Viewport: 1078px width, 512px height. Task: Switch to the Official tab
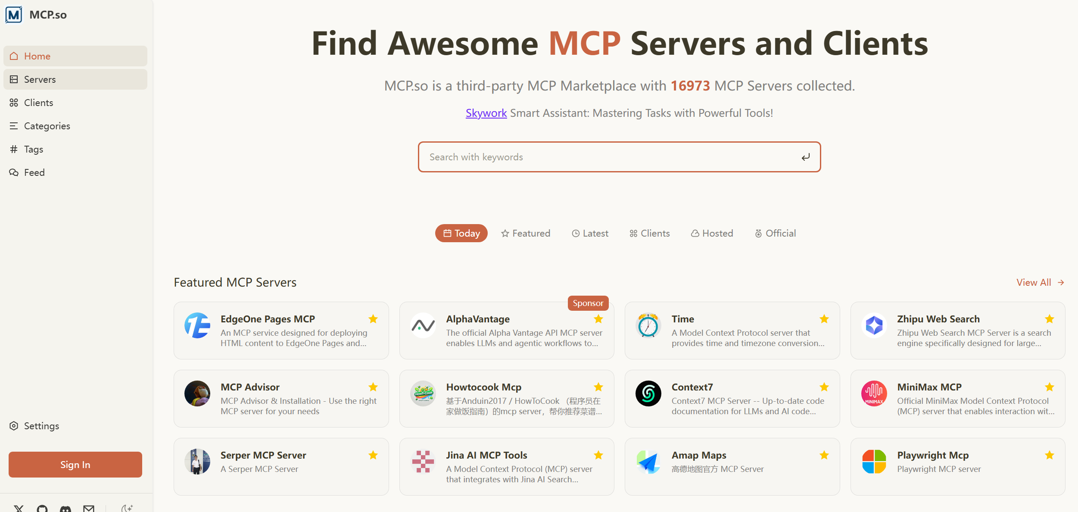click(x=775, y=233)
